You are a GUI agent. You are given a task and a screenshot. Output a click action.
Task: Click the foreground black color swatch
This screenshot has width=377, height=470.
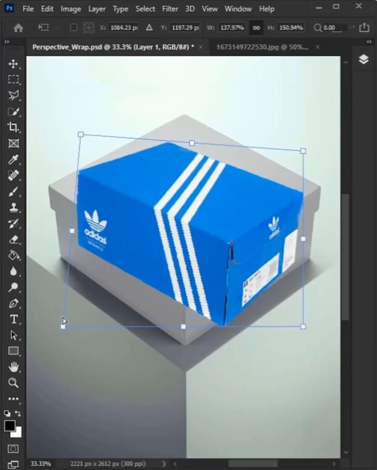click(10, 426)
